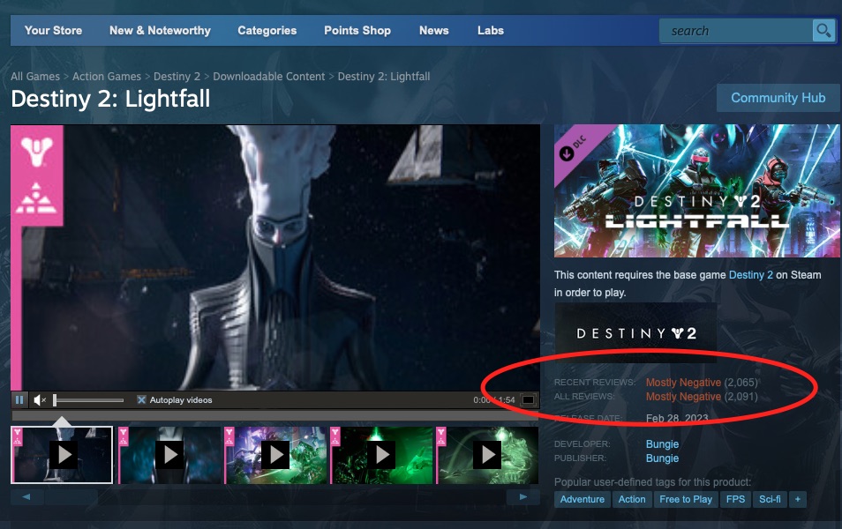Open the Labs tab
The image size is (842, 529).
click(490, 31)
